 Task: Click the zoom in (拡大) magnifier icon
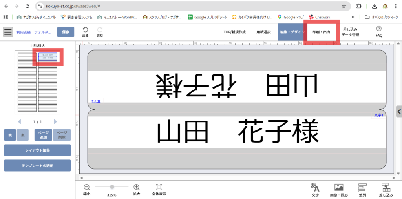(137, 187)
